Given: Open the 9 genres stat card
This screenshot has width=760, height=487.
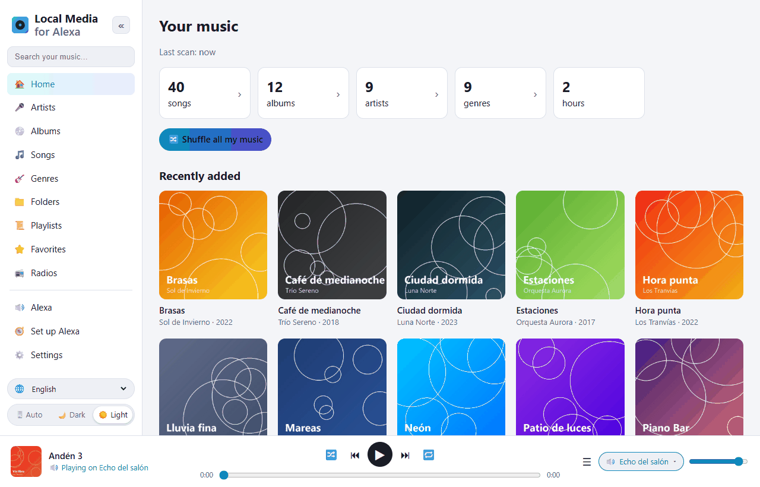Looking at the screenshot, I should [501, 93].
